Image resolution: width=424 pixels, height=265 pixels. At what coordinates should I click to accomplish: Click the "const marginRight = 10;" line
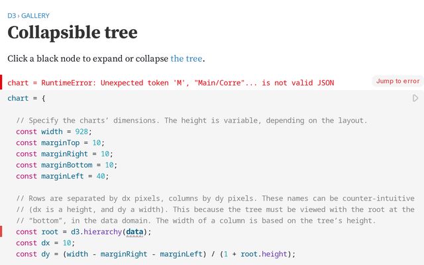(64, 154)
